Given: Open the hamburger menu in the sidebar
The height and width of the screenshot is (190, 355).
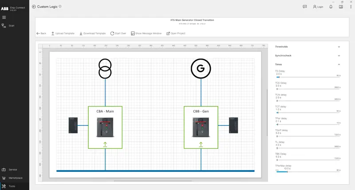Looking at the screenshot, I should tap(4, 17).
